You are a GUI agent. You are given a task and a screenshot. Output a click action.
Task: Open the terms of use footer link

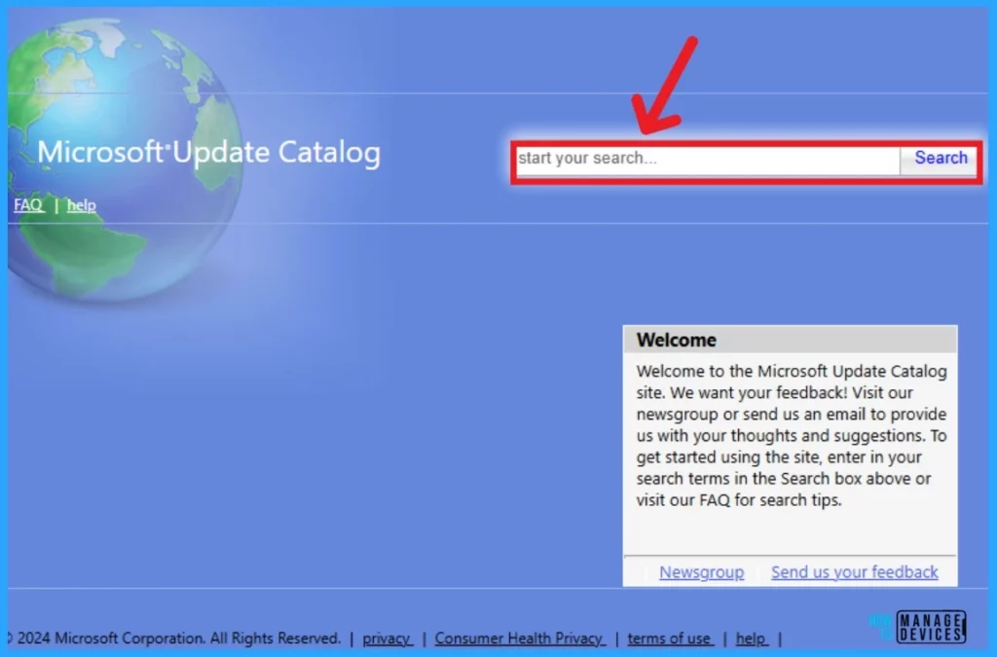670,639
